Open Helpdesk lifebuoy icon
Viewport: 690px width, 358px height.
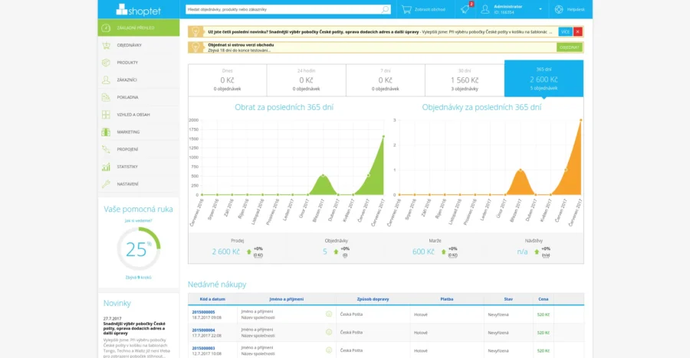[x=559, y=9]
